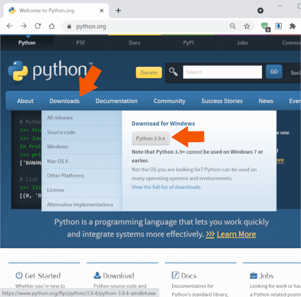Download Python 3.9.4 for Windows

150,139
